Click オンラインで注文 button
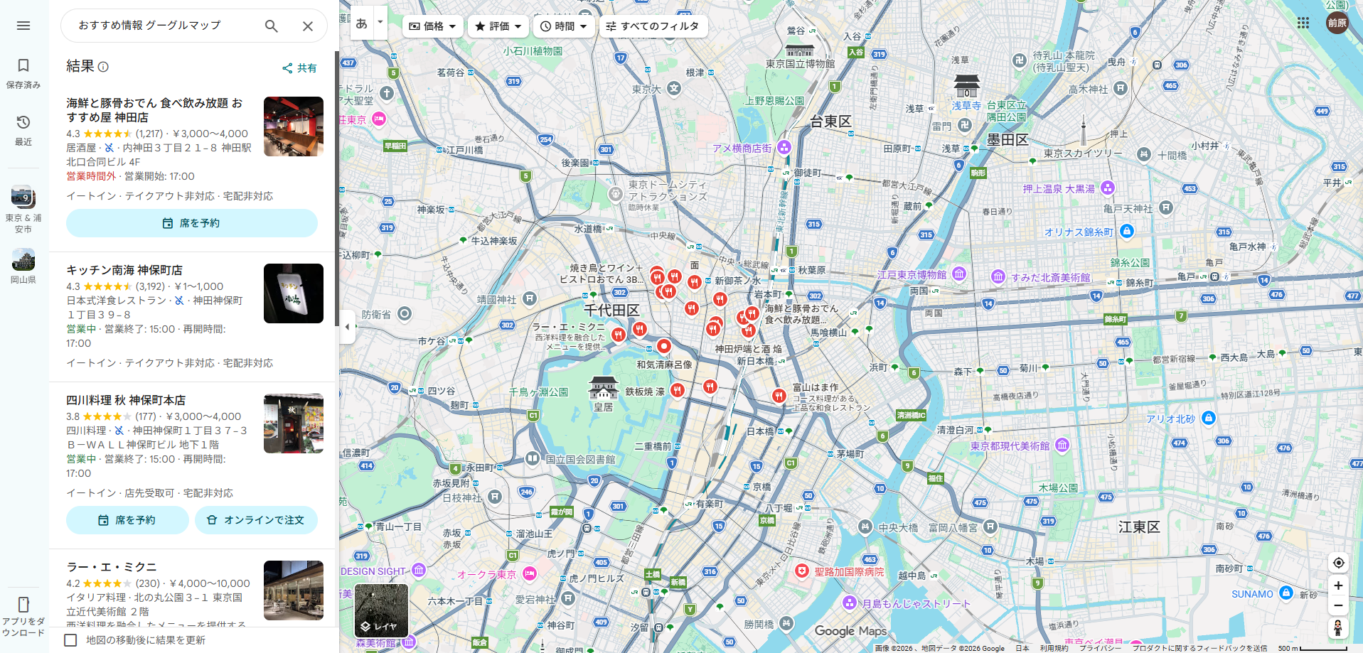 tap(256, 520)
